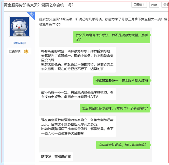Image resolution: width=169 pixels, height=165 pixels.
Task: Click white bubble starting 哪有所谓的铁盟
Action: tap(77, 60)
